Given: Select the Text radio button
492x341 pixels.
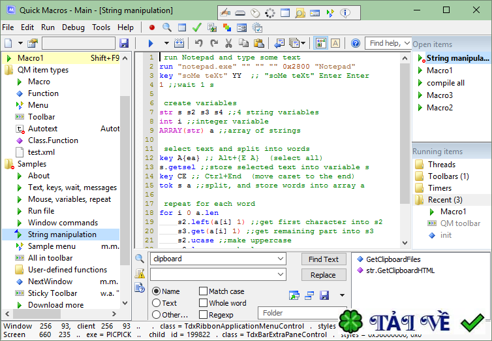Looking at the screenshot, I should tap(156, 303).
